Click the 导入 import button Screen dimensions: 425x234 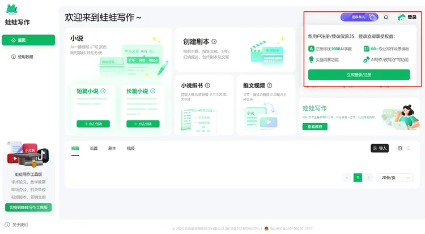pyautogui.click(x=380, y=148)
